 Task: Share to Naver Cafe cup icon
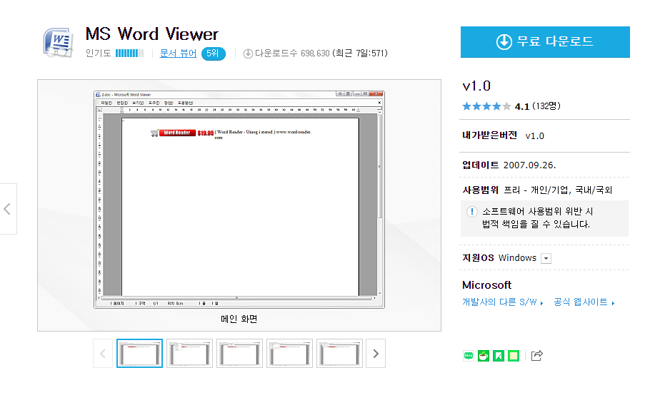pyautogui.click(x=484, y=356)
